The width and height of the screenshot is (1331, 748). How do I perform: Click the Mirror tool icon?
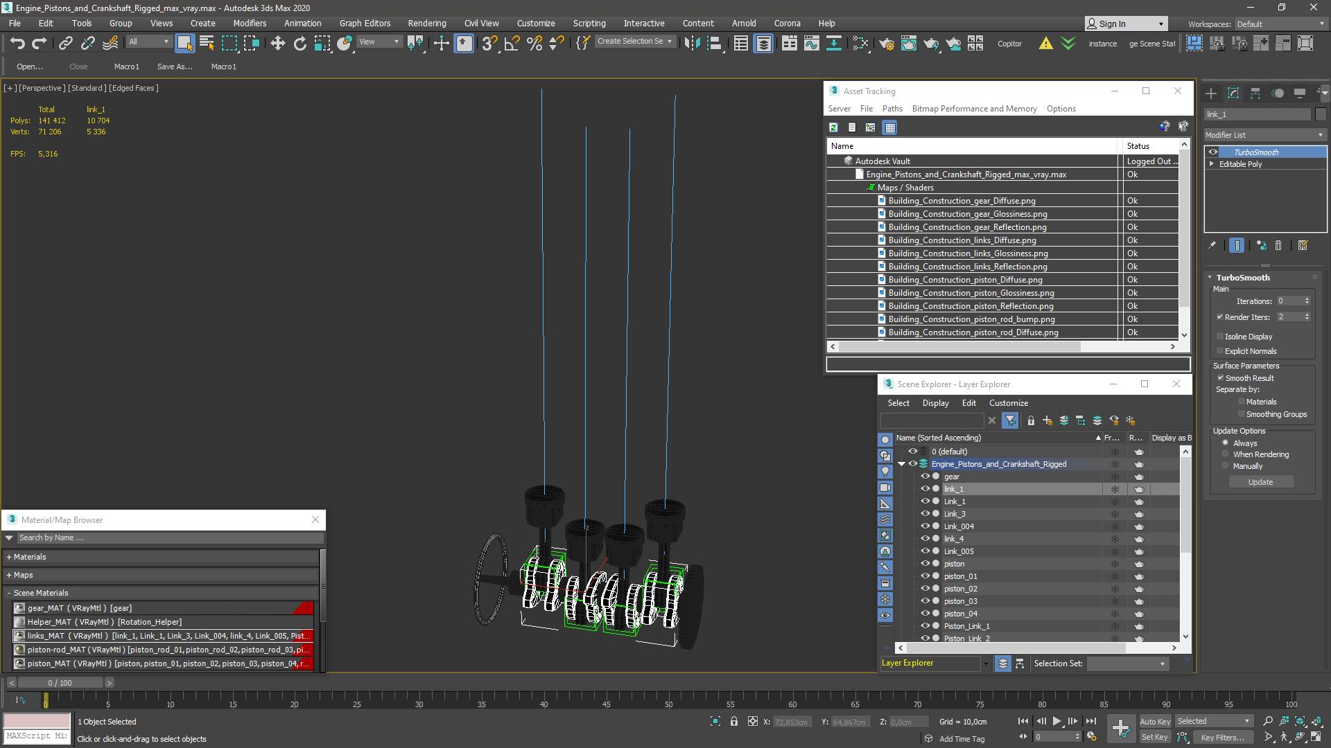(x=692, y=43)
